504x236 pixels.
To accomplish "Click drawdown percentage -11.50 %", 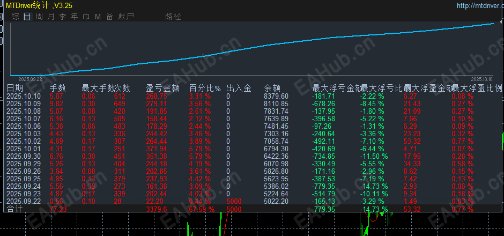I will tap(374, 156).
